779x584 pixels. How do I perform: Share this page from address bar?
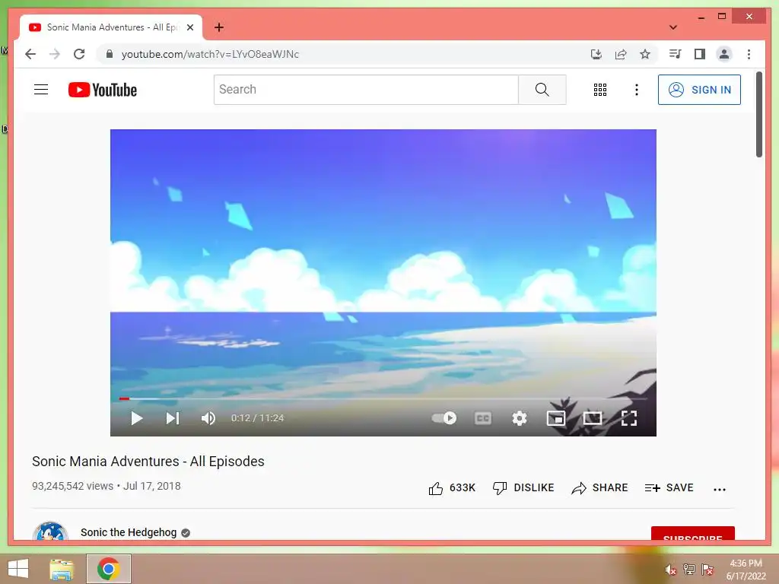pos(621,54)
